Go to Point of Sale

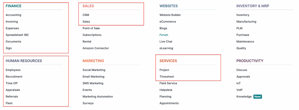point(91,28)
